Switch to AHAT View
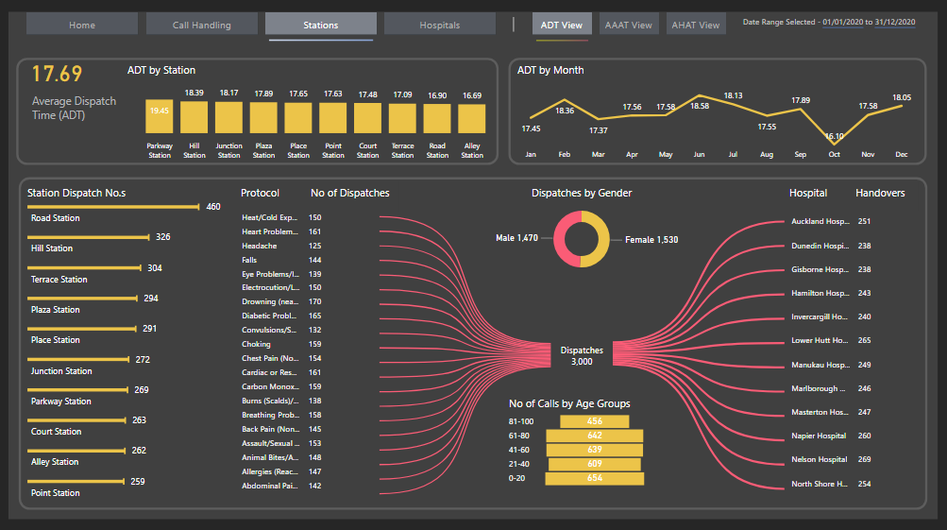The image size is (947, 530). click(x=696, y=25)
